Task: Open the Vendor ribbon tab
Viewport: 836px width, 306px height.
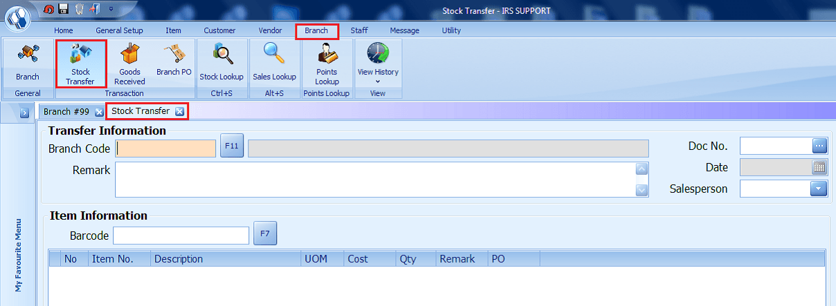Action: [x=270, y=30]
